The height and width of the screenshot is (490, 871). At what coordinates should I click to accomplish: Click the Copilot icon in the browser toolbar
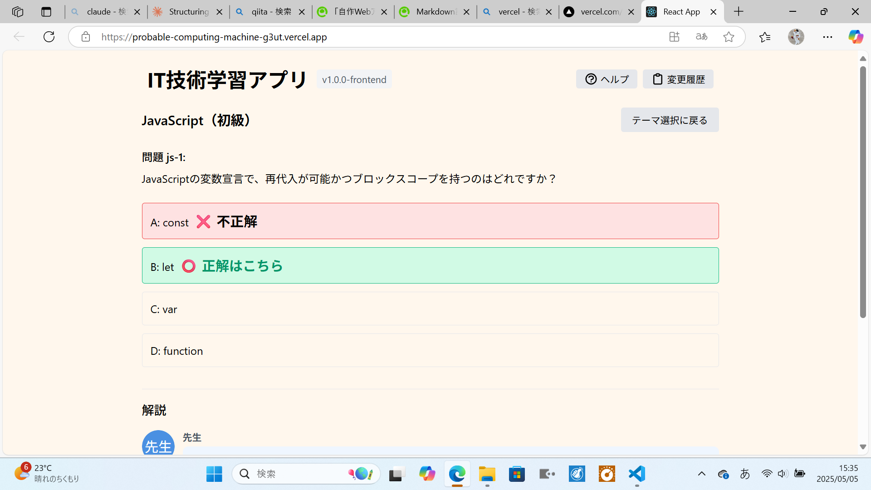coord(856,37)
